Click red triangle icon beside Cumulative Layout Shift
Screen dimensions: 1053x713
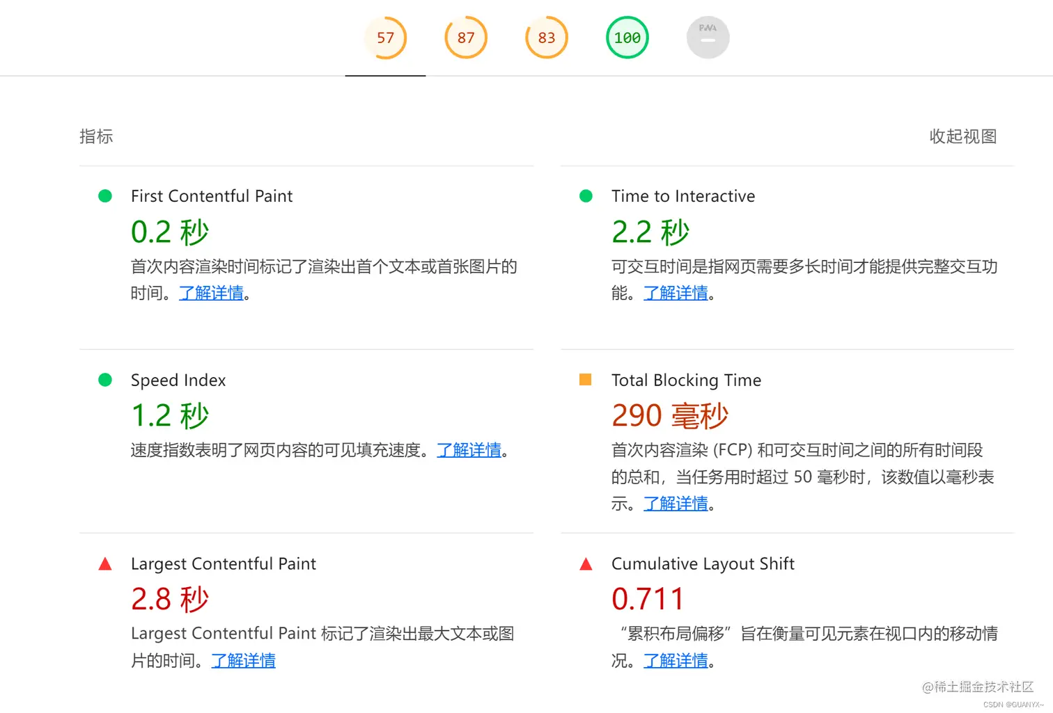(x=586, y=563)
